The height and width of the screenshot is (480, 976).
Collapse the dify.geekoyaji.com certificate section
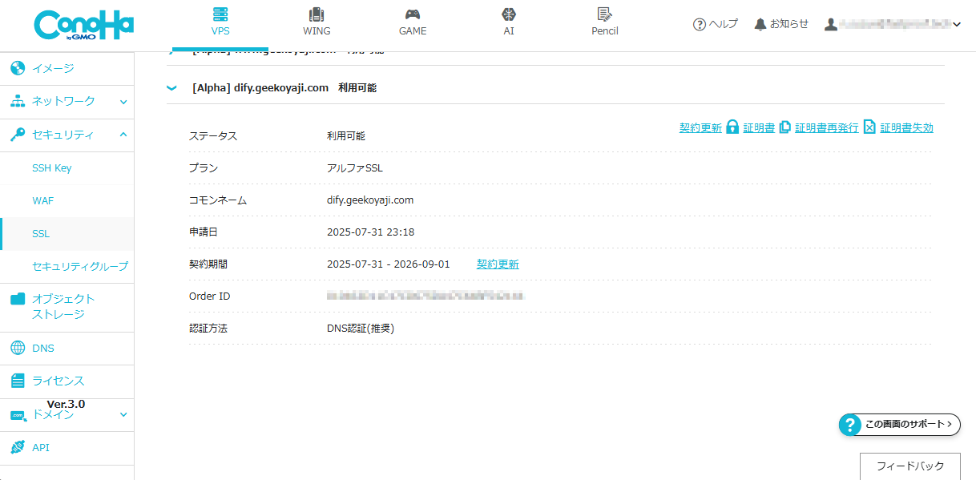(x=171, y=88)
